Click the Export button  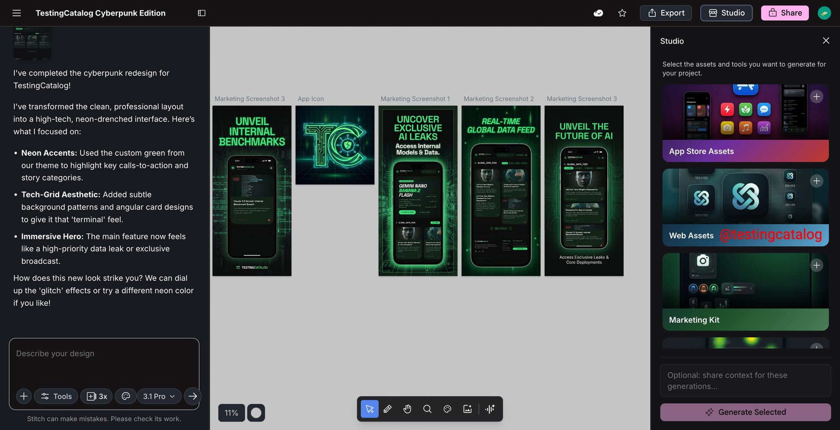666,13
